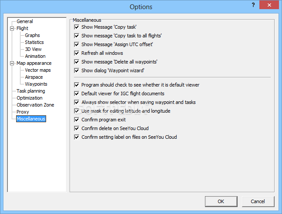
Task: Close the Options dialog window
Action: [x=269, y=5]
